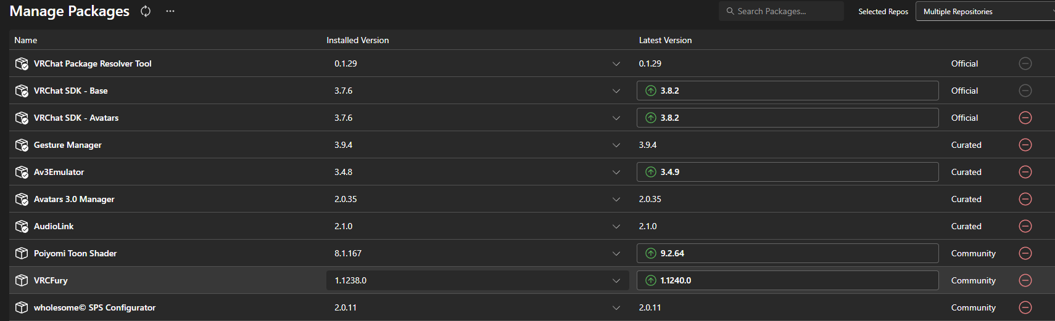The image size is (1055, 321).
Task: Remove Gesture Manager package
Action: click(1025, 145)
